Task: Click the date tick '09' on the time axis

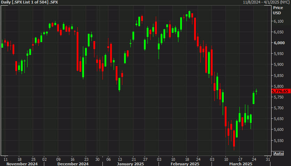Action: (58, 159)
